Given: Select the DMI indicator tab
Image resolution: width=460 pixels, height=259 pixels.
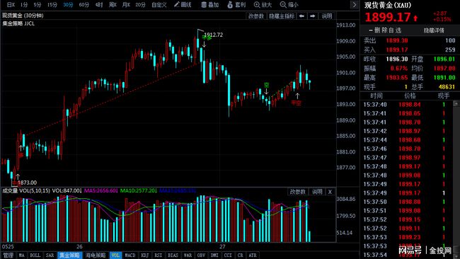Looking at the screenshot, I should pos(214,255).
